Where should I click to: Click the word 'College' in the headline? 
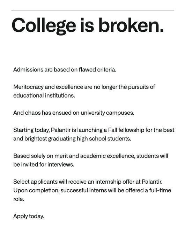(44, 26)
